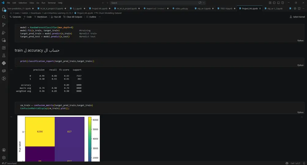Go back using the navigation arrow
Viewport: 307px width, 165px height.
(103, 3)
